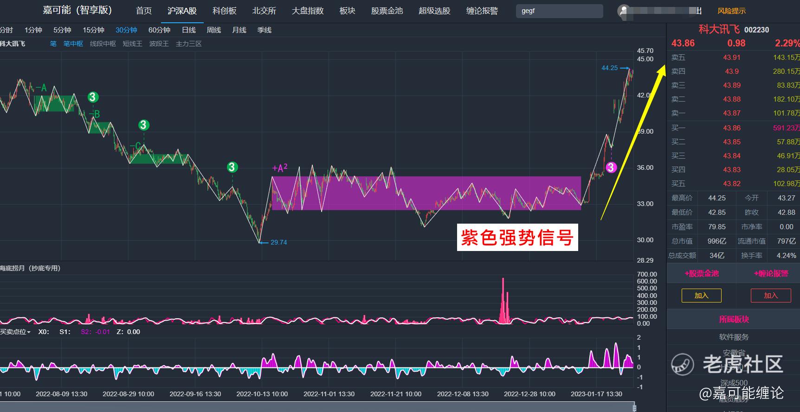Click the 买五 order book row
The image size is (800, 412).
(x=733, y=184)
